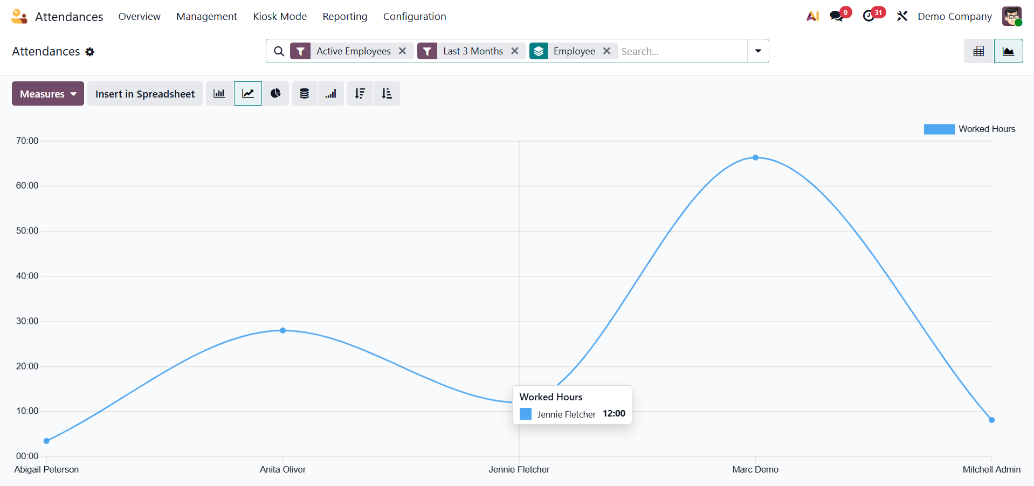Toggle cumulative chart mode
The width and height of the screenshot is (1034, 486).
point(330,94)
